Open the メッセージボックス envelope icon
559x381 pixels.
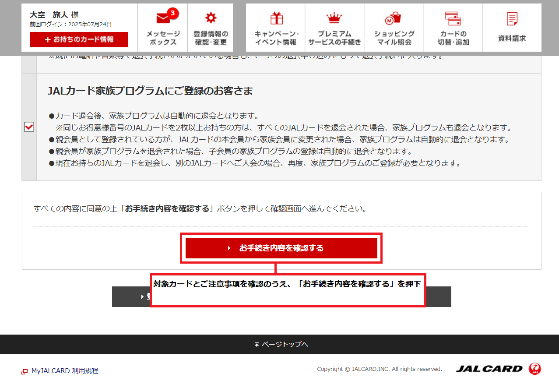163,18
